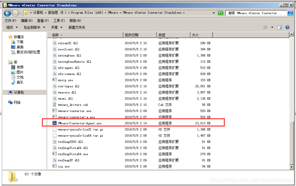Select the file named vssSnapXP.dll

(69, 160)
